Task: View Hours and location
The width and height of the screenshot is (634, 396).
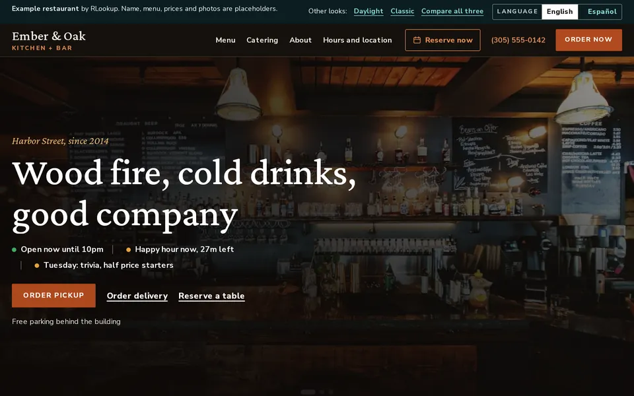Action: tap(357, 40)
